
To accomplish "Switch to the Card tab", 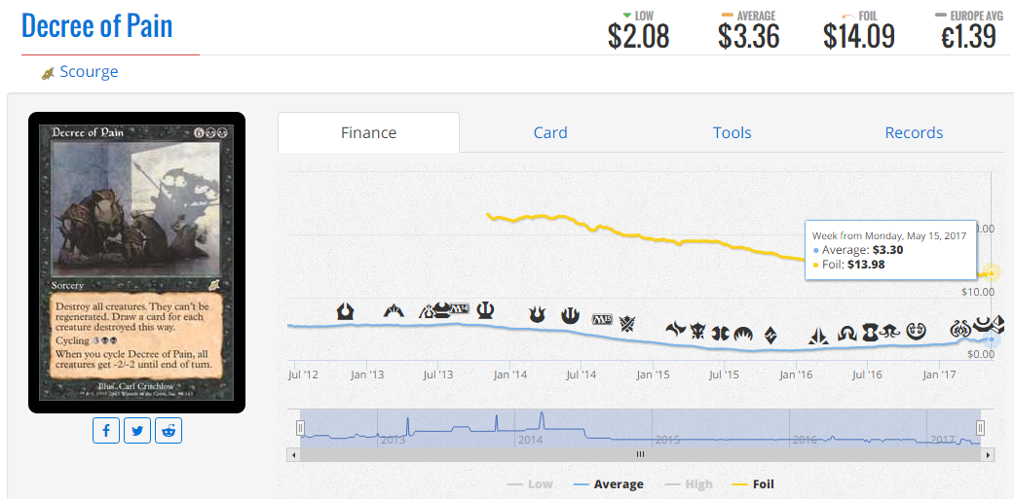I will [550, 133].
